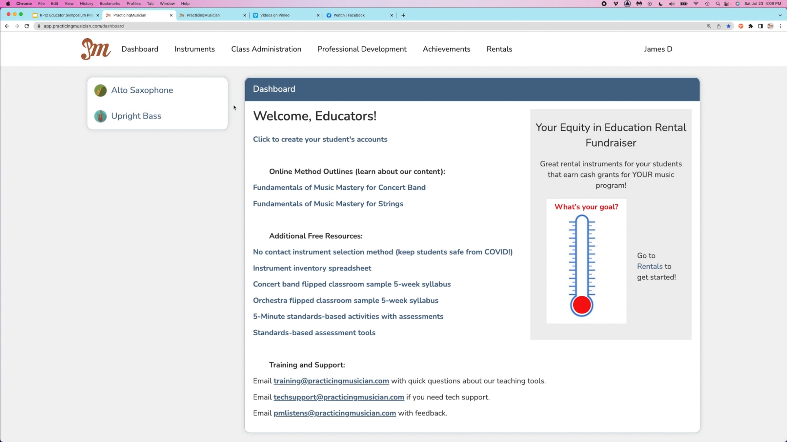Click the fundraiser goal thermometer image
The image size is (787, 442).
point(586,261)
